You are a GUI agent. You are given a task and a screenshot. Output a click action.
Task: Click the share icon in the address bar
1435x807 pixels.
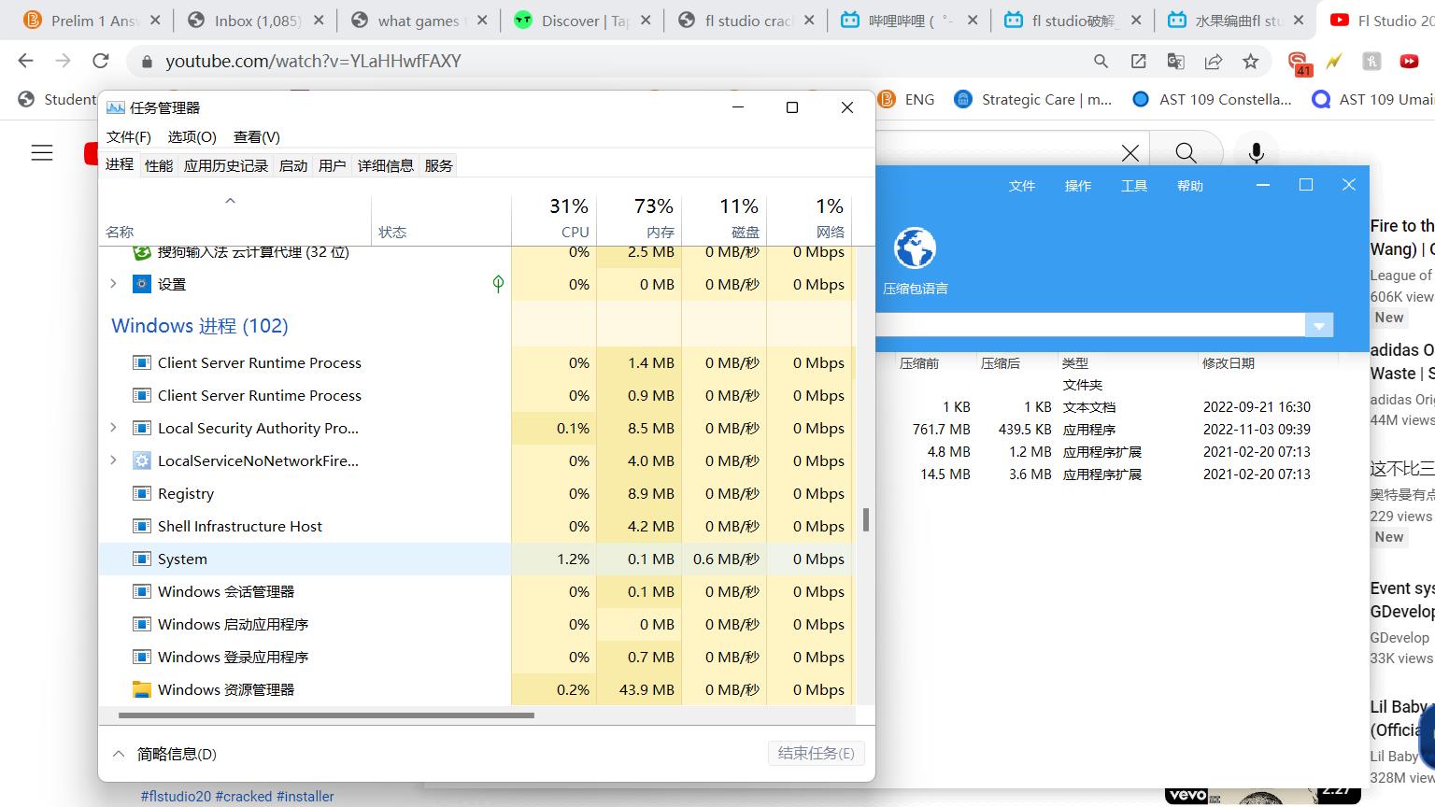[x=1213, y=61]
